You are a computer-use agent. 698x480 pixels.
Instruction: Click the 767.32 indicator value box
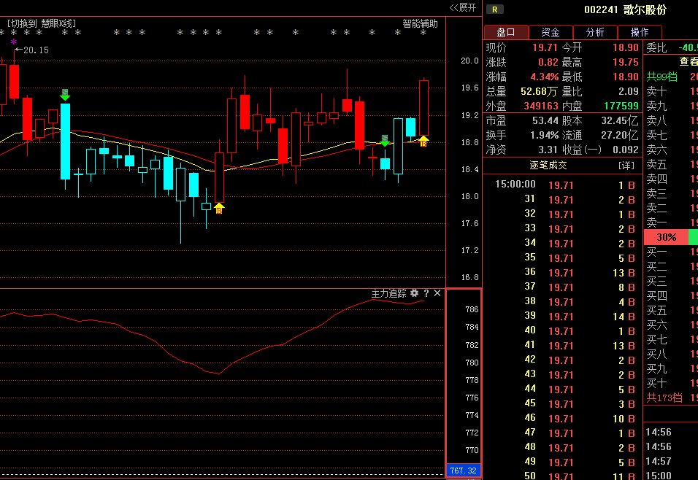point(463,471)
